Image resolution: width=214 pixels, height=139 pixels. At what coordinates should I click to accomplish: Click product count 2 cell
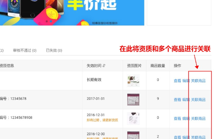pos(158,136)
